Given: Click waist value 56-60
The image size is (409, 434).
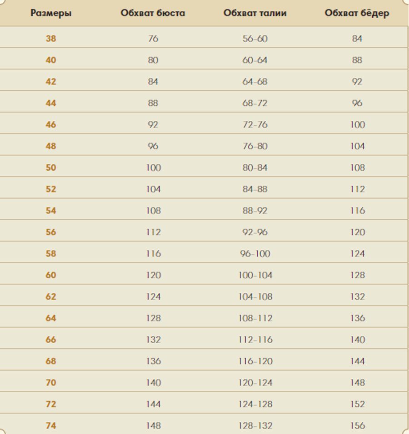Looking at the screenshot, I should [x=255, y=39].
